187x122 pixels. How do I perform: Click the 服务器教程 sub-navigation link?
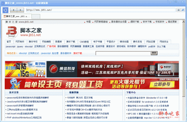click(63, 46)
